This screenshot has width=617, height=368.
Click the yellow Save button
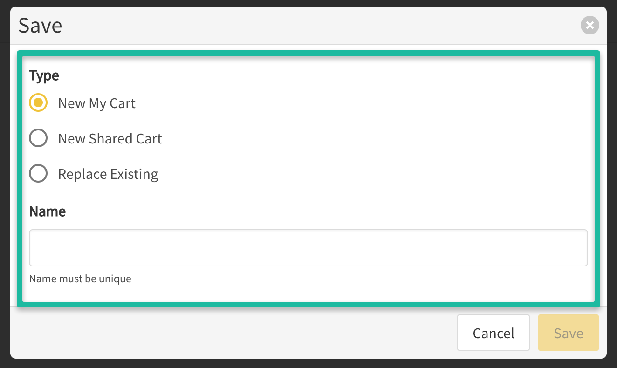568,333
